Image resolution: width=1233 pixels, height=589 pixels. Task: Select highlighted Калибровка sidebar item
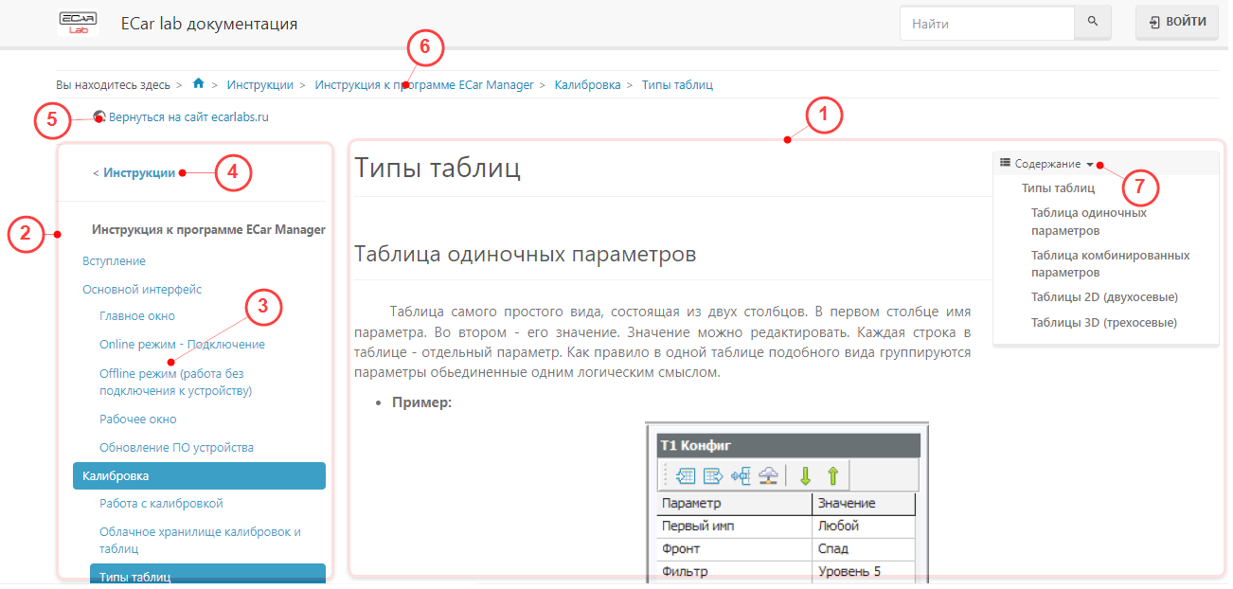[x=199, y=475]
